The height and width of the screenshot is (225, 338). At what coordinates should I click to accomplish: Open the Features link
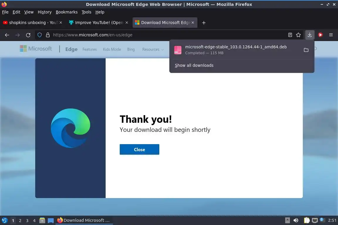[89, 49]
